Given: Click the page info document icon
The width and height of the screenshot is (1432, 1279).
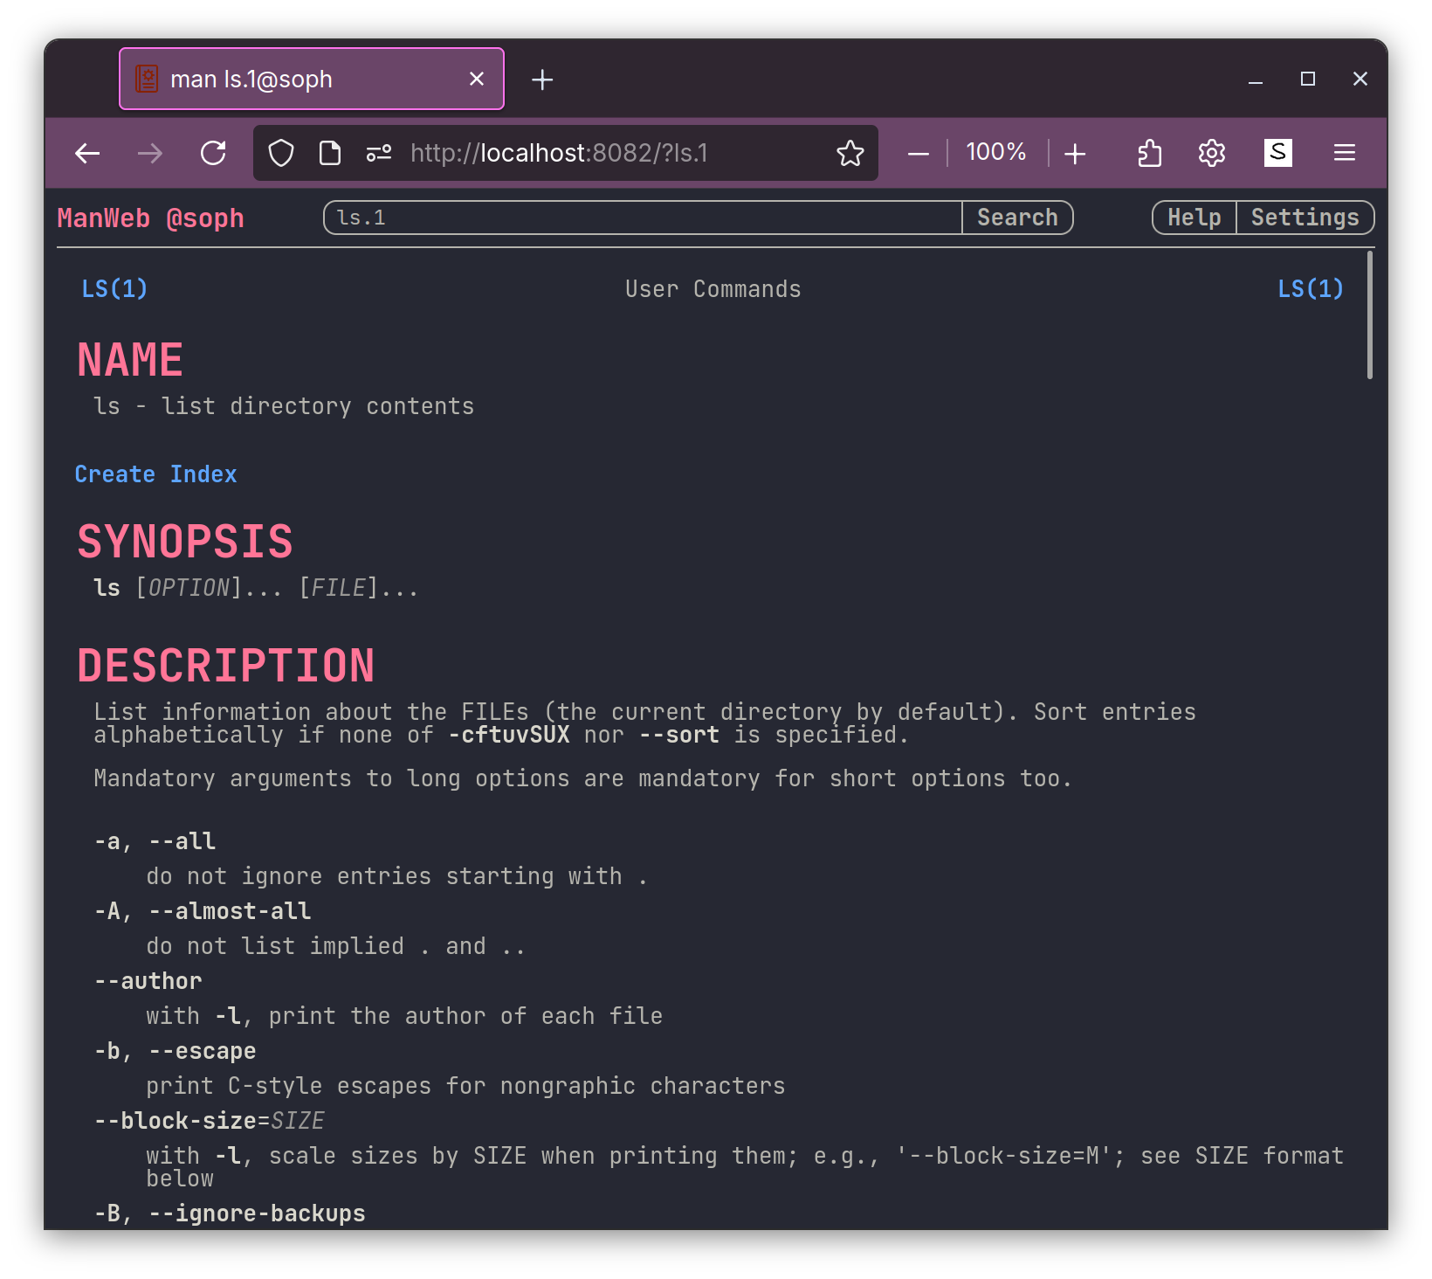Looking at the screenshot, I should pos(330,154).
